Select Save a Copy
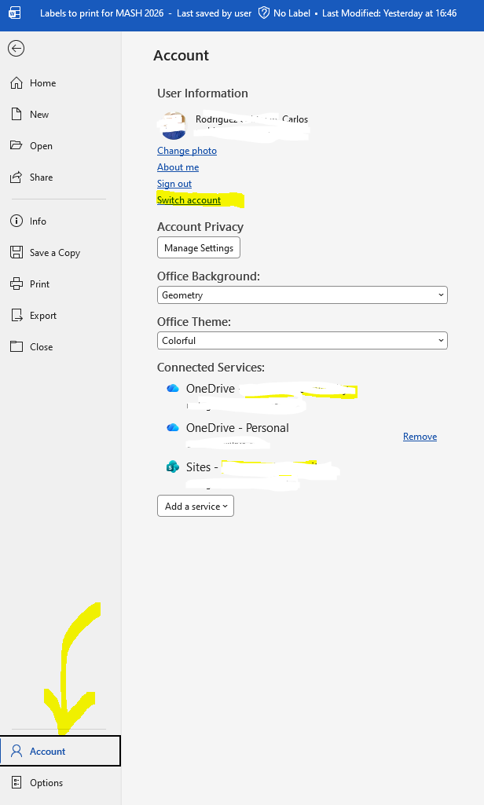The width and height of the screenshot is (484, 805). pyautogui.click(x=60, y=253)
